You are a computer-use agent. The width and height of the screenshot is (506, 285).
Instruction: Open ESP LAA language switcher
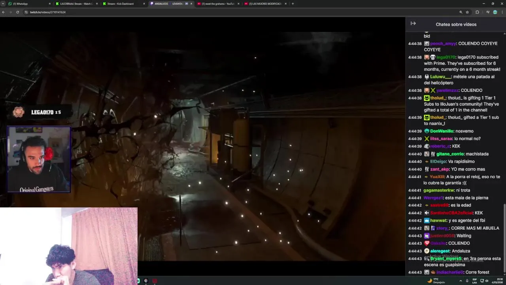click(x=475, y=281)
